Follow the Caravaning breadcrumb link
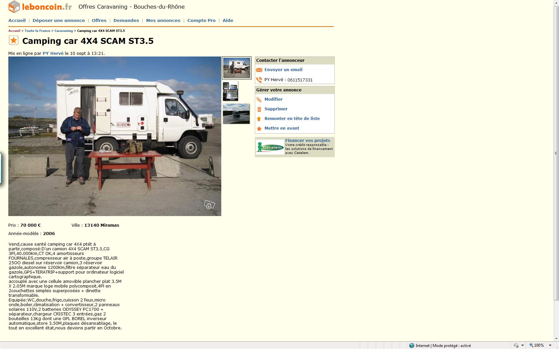Screen dimensions: 559x349 coord(64,31)
